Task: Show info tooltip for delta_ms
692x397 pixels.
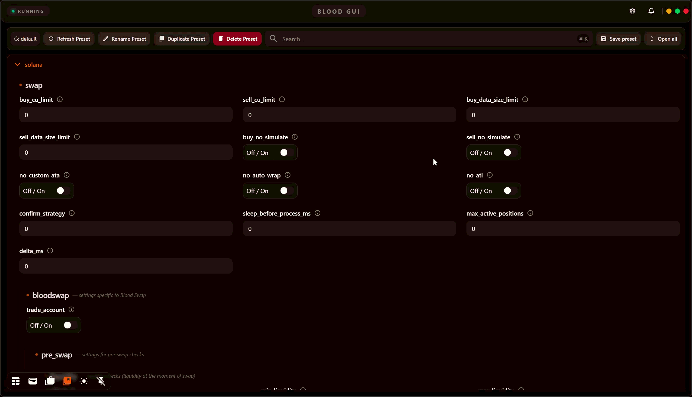Action: (x=50, y=251)
